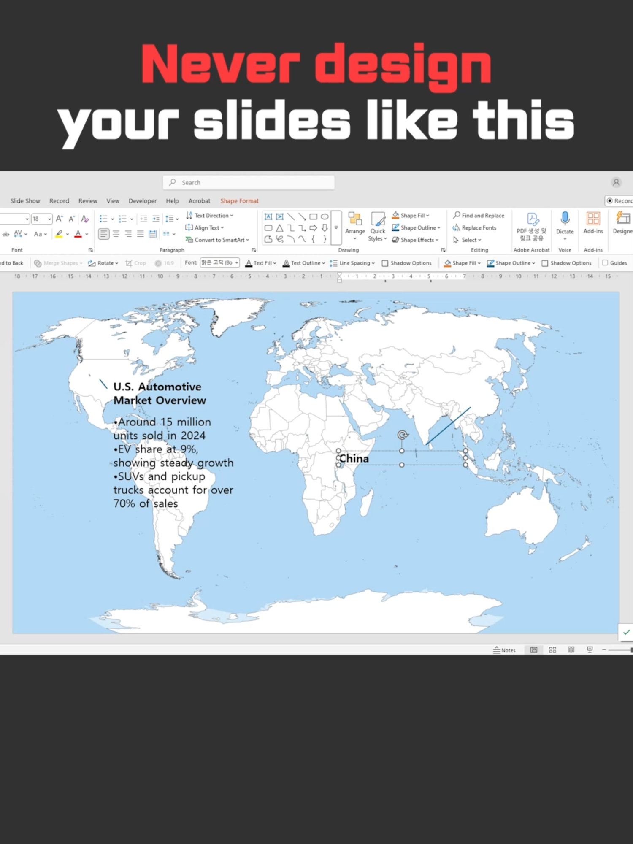Start Slide Show from status bar
This screenshot has height=844, width=633.
point(590,650)
